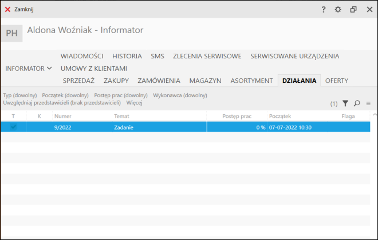Click the Zadanie subject cell

pyautogui.click(x=124, y=127)
